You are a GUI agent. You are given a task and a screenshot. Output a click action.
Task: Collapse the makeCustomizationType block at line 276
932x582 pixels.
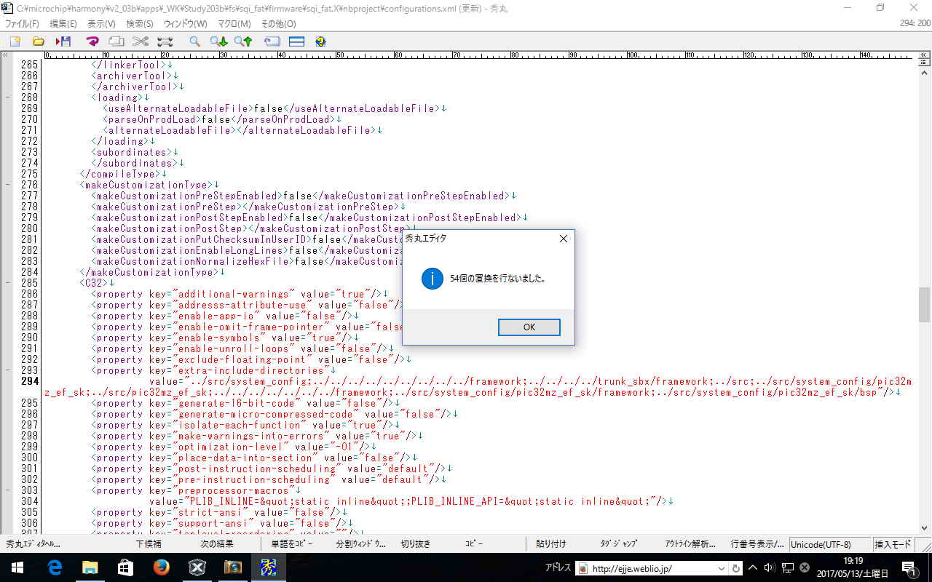[x=7, y=185]
